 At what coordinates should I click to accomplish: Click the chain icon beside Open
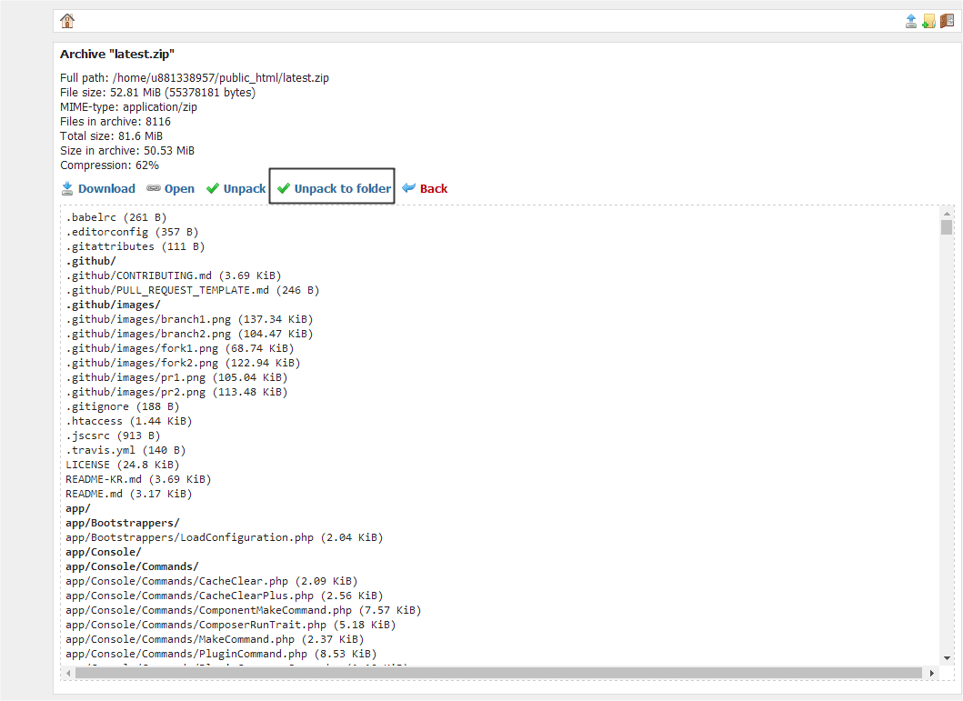[154, 188]
